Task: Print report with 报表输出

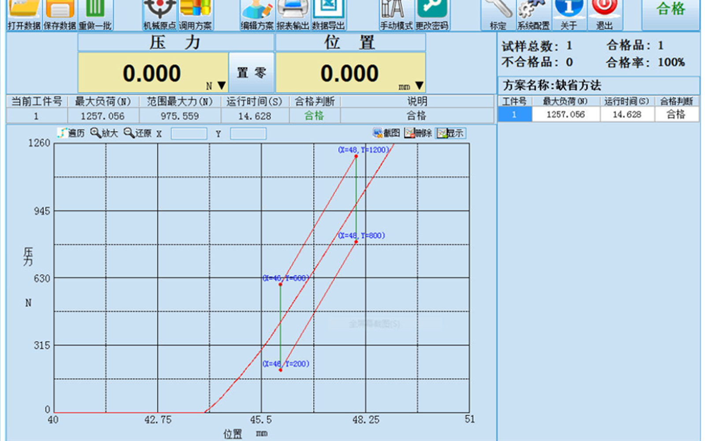Action: (x=293, y=15)
